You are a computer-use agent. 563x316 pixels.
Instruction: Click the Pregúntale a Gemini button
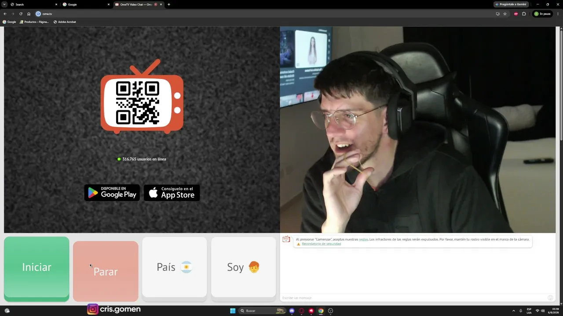511,4
